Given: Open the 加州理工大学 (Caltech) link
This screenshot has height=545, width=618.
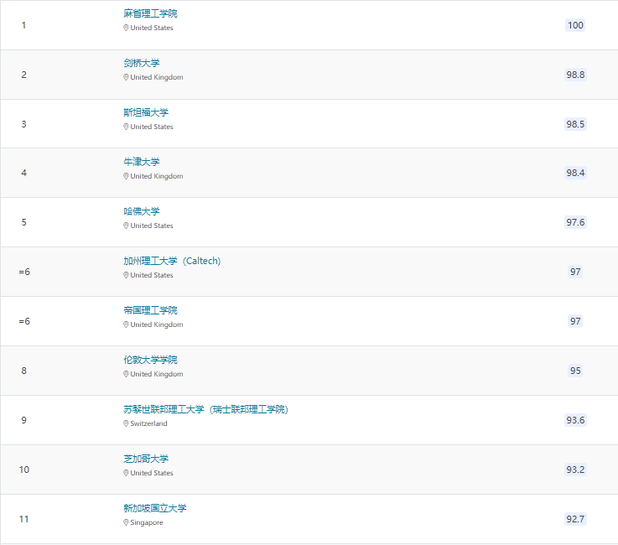Looking at the screenshot, I should [x=172, y=261].
